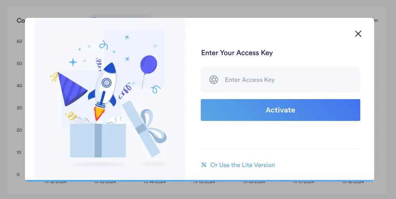Click the crossed tools icon beside Lite Version
This screenshot has width=396, height=199.
click(204, 165)
